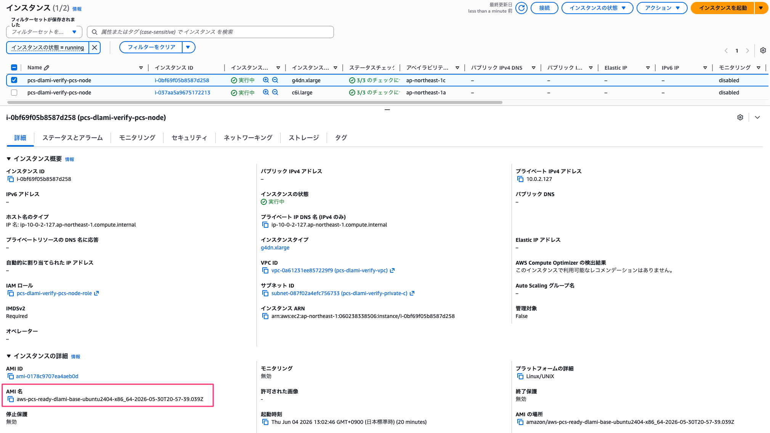
Task: Click the Launch instances button
Action: pos(723,8)
